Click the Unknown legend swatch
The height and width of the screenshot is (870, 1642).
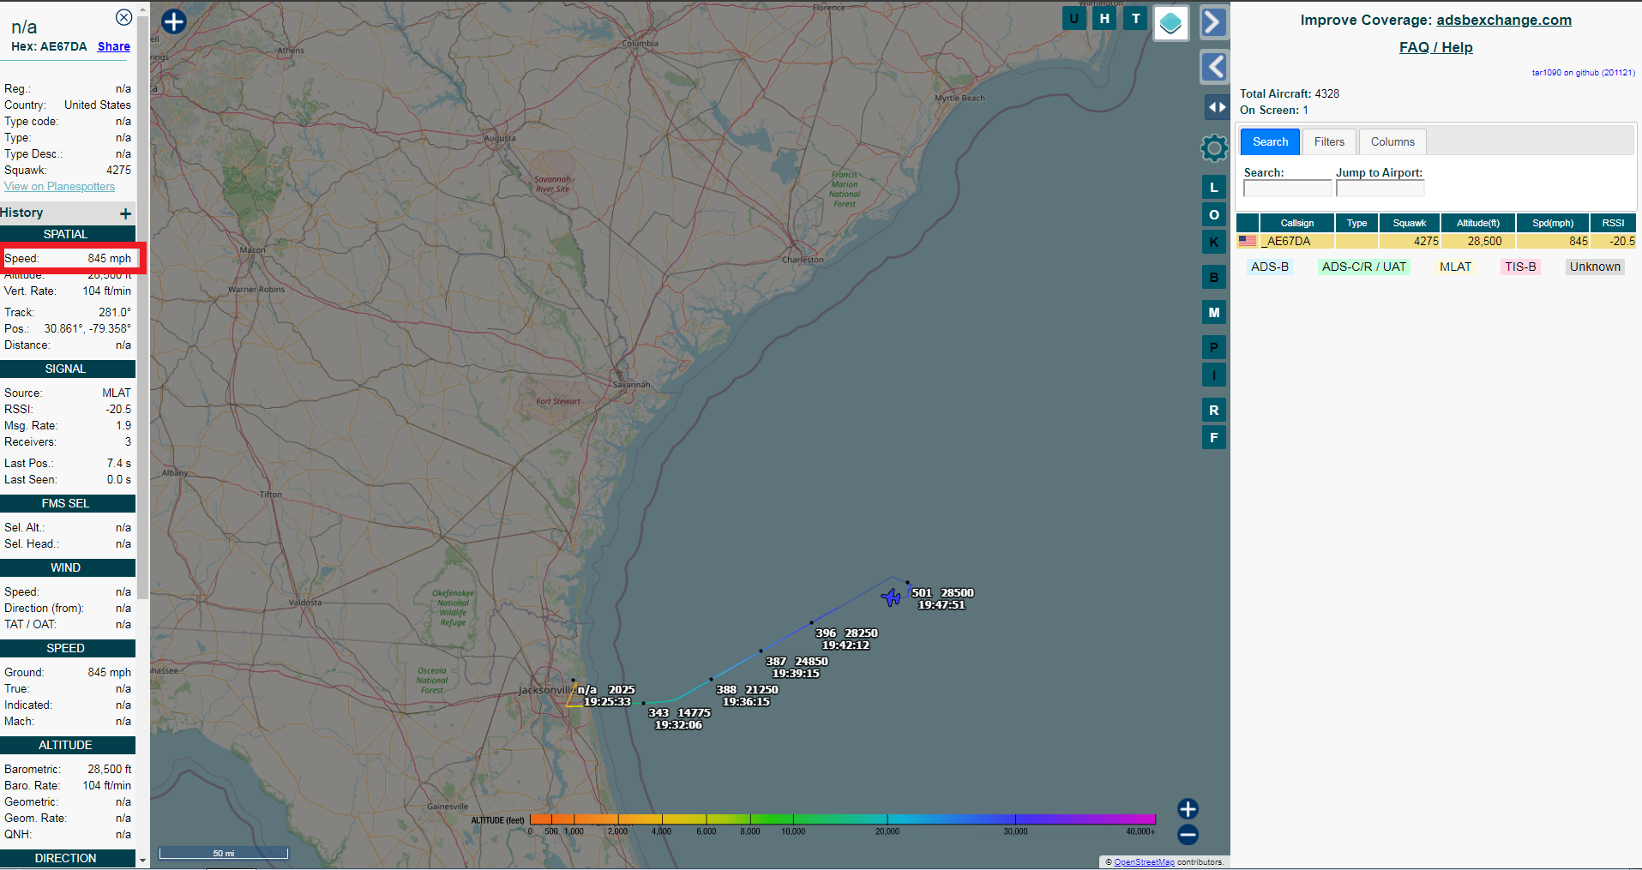click(x=1595, y=267)
